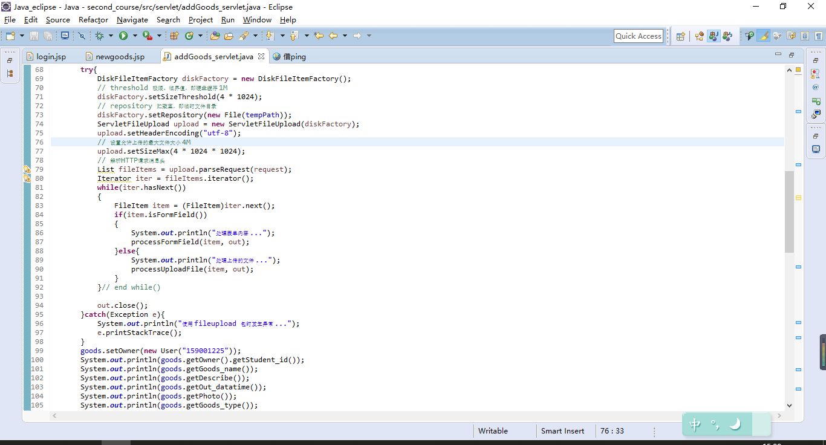Expand the Run dropdown arrow
Image resolution: width=826 pixels, height=445 pixels.
(x=135, y=36)
